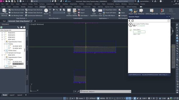This screenshot has height=100, width=179.
Task: Click the Reference styles icon
Action: [x=141, y=12]
